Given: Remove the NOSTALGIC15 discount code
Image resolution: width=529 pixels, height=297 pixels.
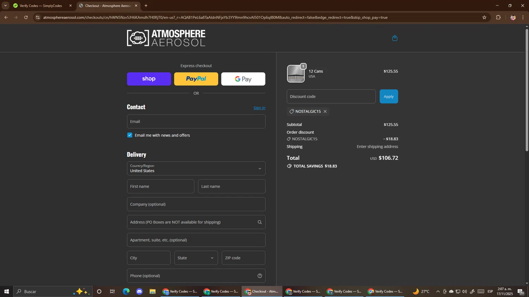Looking at the screenshot, I should tap(325, 112).
